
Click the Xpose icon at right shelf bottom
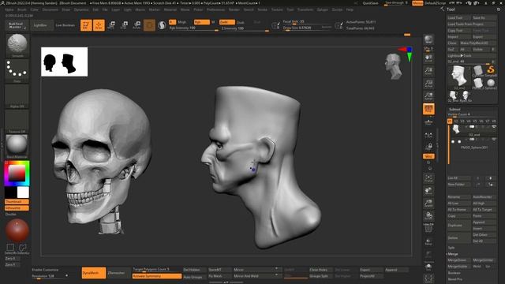pyautogui.click(x=428, y=278)
